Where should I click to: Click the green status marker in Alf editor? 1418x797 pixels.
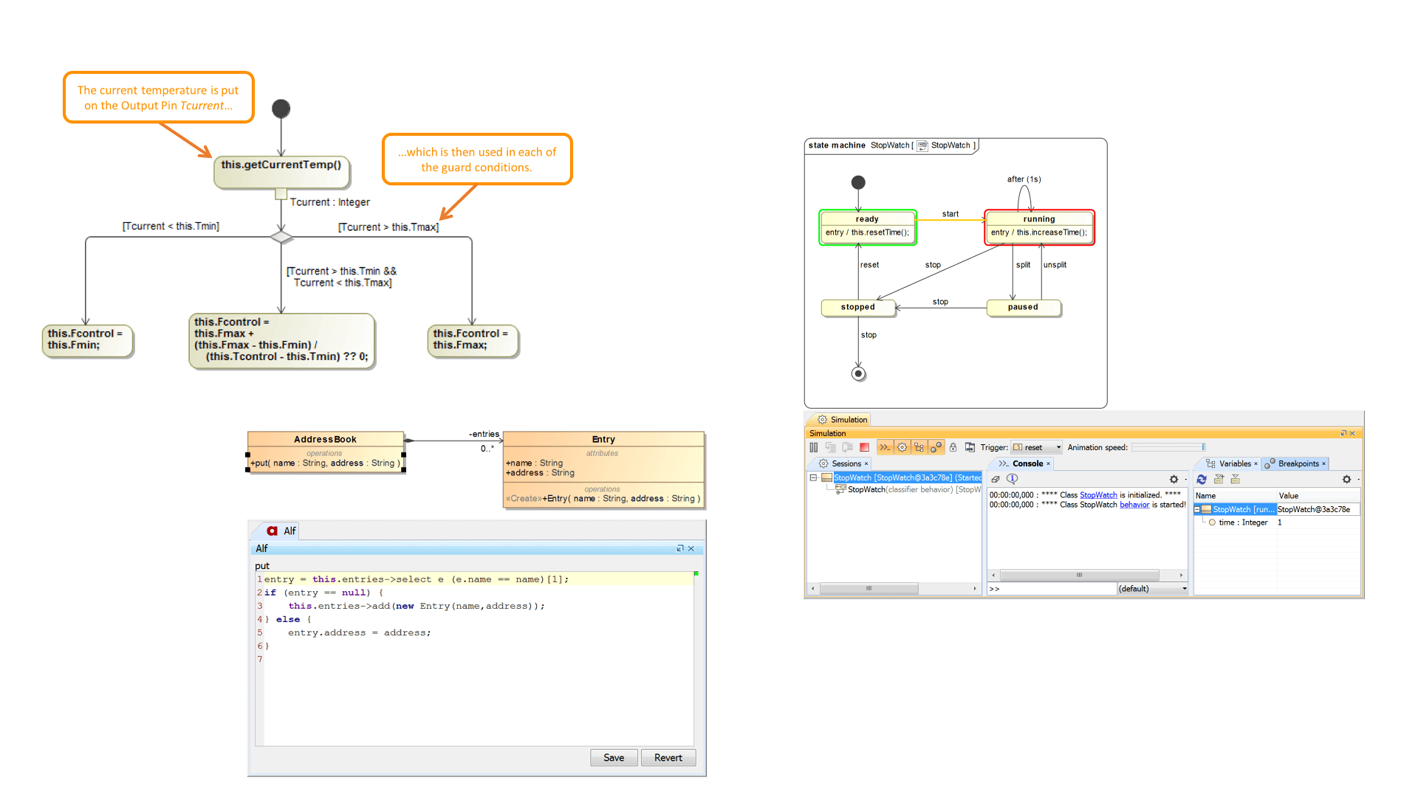pos(696,573)
